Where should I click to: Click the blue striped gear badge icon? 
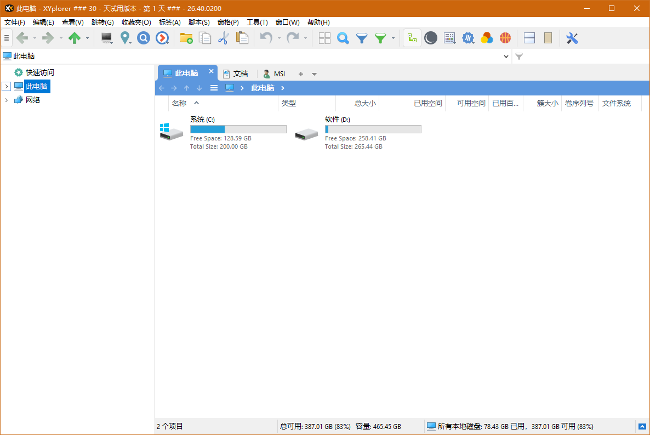[x=468, y=38]
